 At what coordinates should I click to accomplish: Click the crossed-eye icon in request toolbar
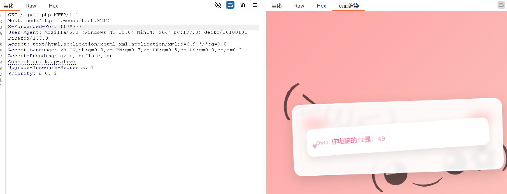[218, 5]
